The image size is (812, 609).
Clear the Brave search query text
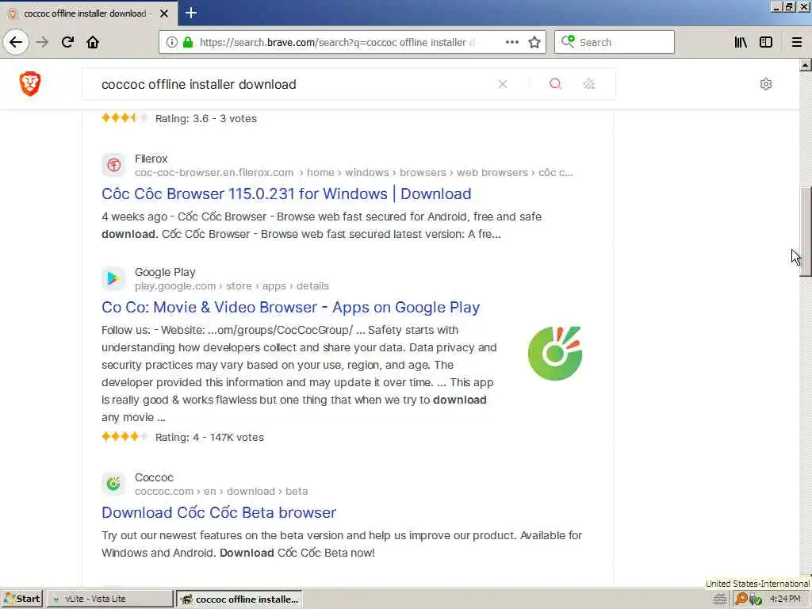[502, 84]
